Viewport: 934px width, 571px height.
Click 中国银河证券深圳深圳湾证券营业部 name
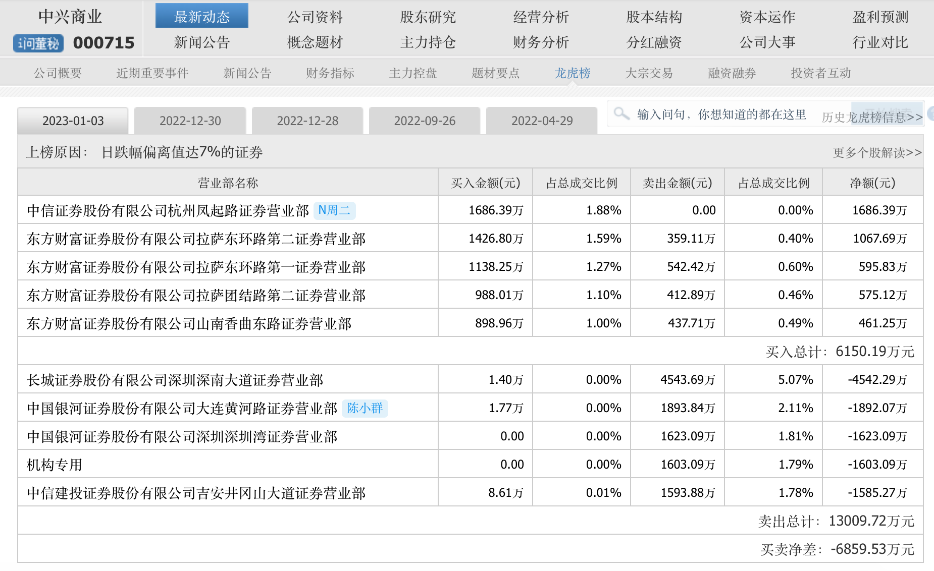[x=182, y=436]
